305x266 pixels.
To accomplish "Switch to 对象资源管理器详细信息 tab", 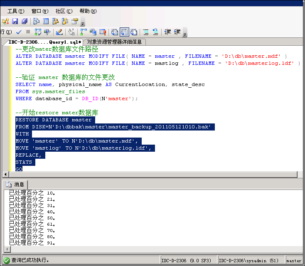I will pos(114,42).
